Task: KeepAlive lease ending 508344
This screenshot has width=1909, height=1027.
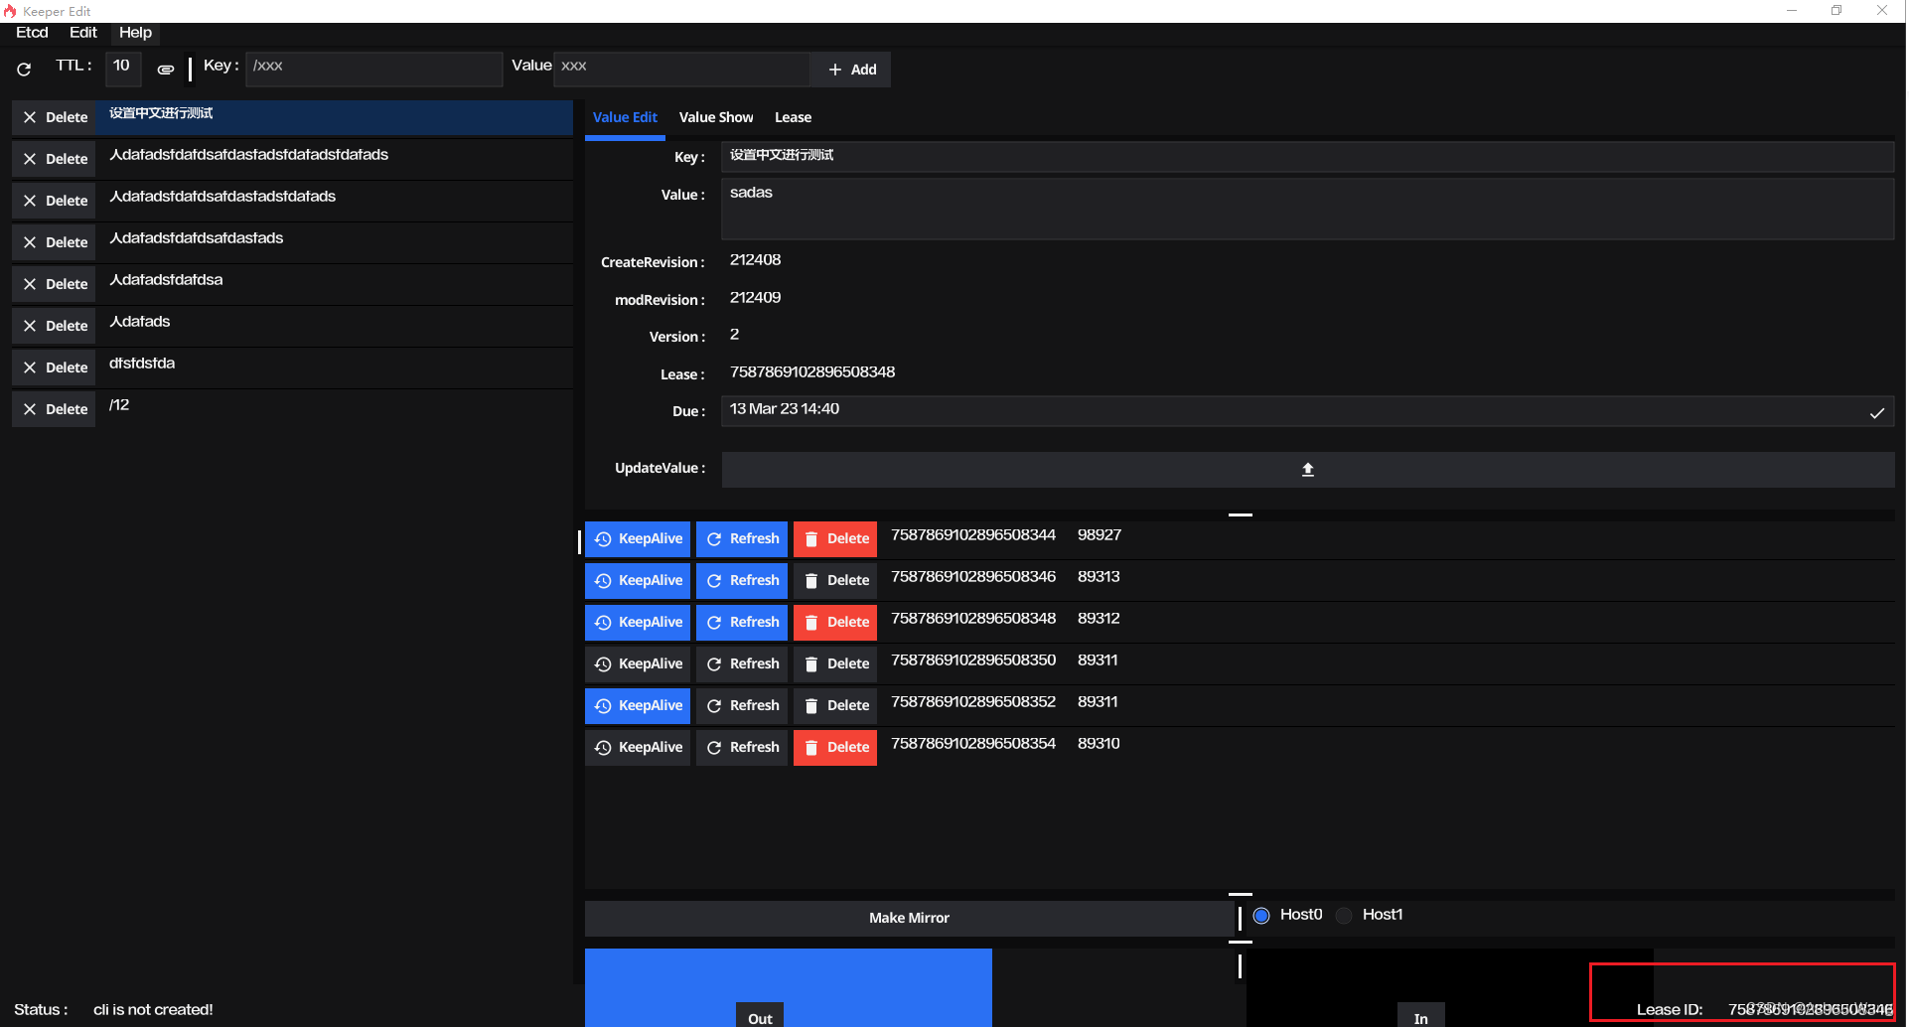Action: click(x=638, y=539)
